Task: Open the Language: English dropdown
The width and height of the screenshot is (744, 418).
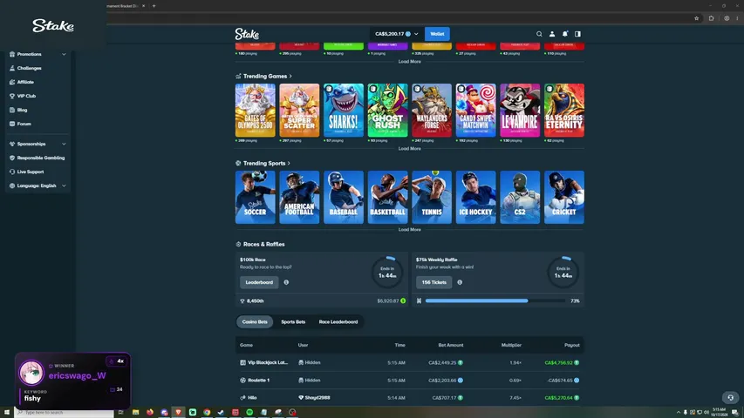Action: (x=38, y=185)
